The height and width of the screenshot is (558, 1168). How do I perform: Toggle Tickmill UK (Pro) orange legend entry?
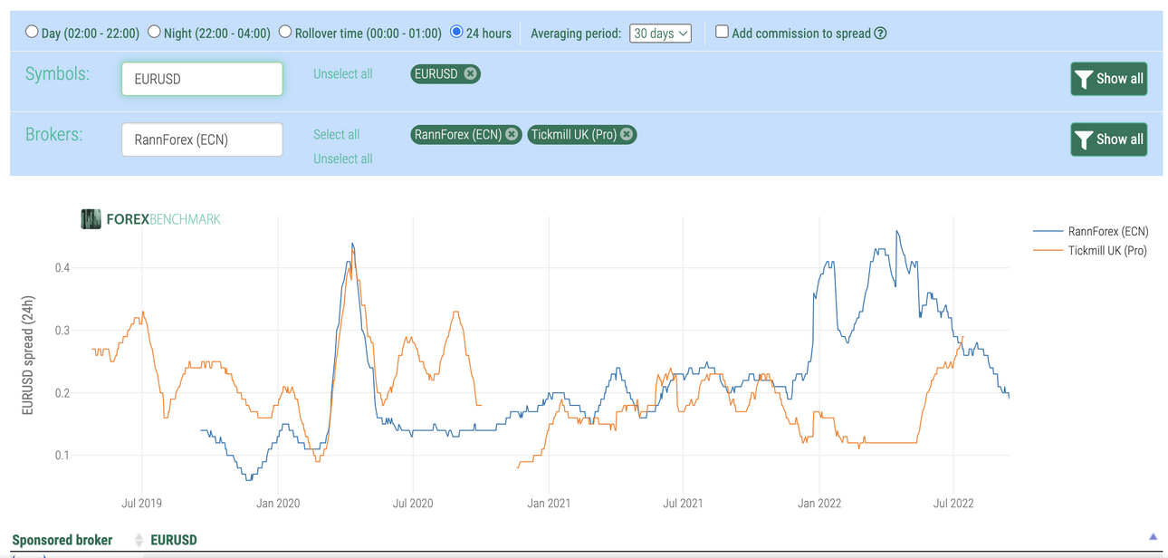pos(1090,251)
